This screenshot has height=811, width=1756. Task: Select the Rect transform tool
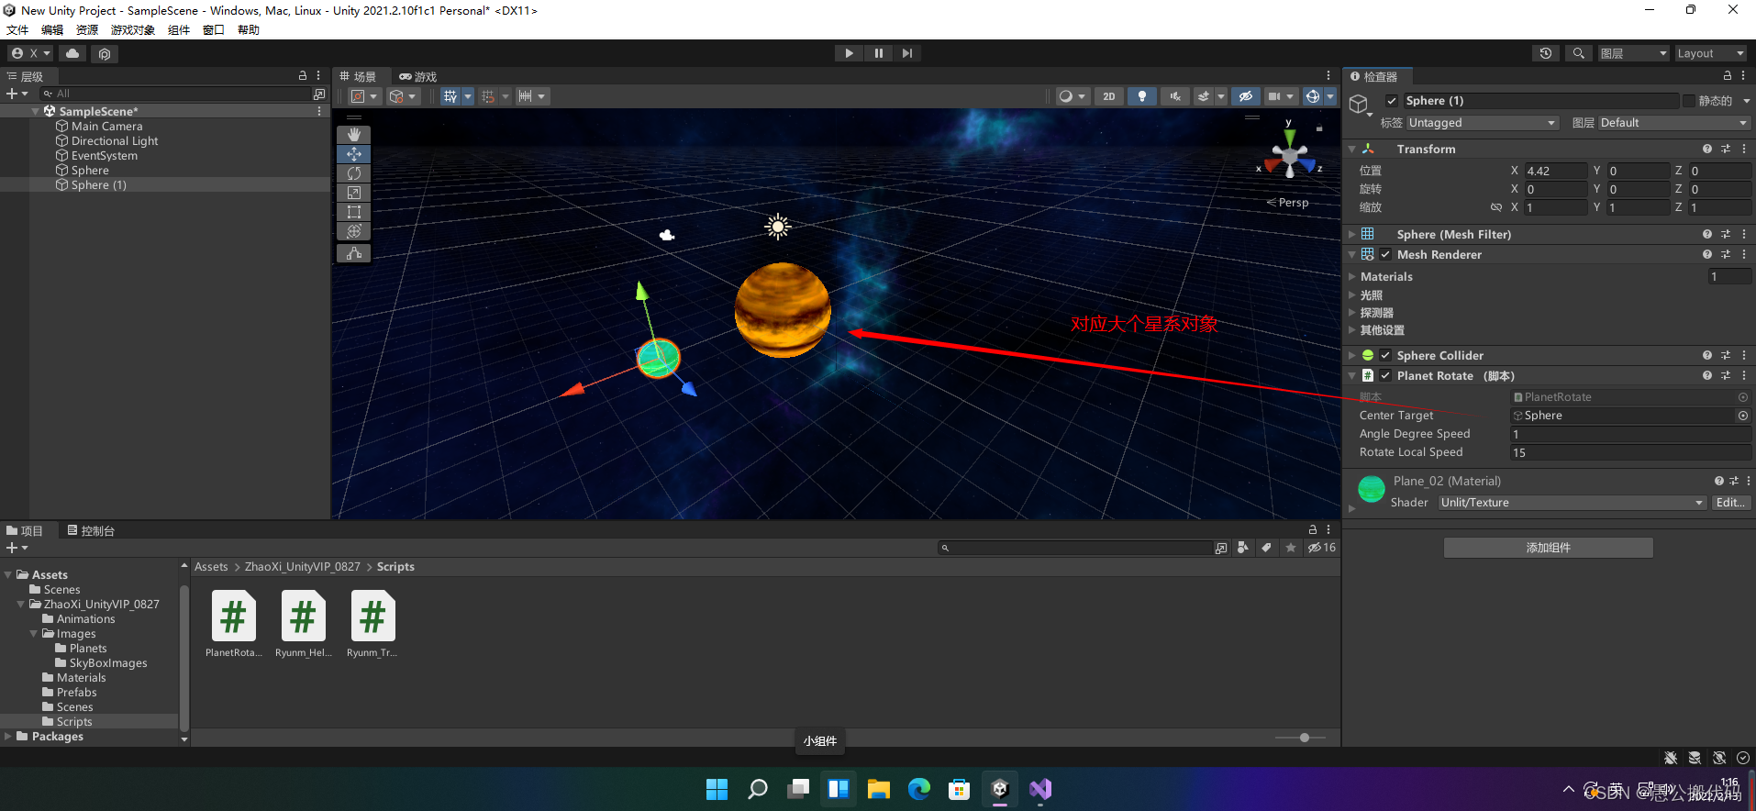[x=353, y=212]
